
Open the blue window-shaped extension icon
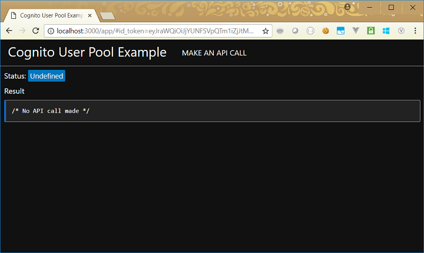[x=340, y=31]
